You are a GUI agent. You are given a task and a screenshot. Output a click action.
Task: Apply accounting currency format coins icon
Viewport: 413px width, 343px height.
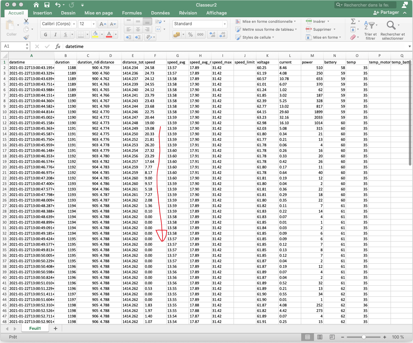[177, 35]
